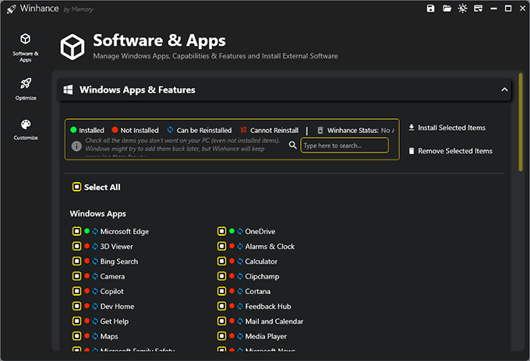This screenshot has width=530, height=361.
Task: Check the Select All checkbox
Action: 76,188
